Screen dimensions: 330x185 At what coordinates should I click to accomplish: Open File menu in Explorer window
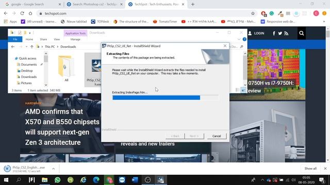click(x=15, y=39)
